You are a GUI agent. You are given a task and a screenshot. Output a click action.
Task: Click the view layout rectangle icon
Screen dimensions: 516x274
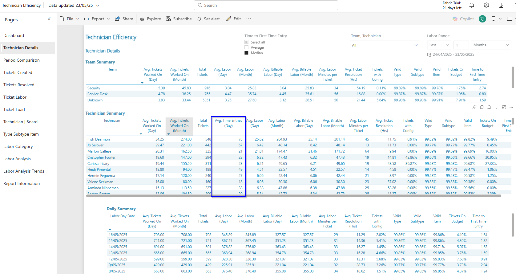pyautogui.click(x=510, y=19)
